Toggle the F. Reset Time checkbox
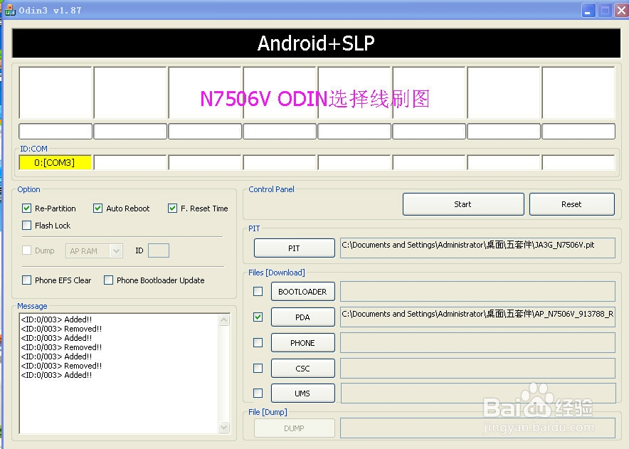The image size is (629, 449). 172,208
